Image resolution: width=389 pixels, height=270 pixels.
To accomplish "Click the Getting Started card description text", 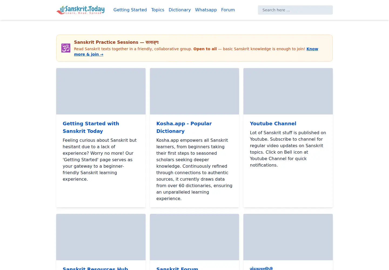I will pyautogui.click(x=100, y=160).
